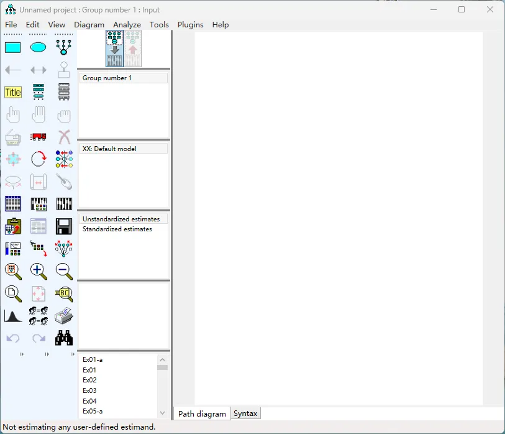The height and width of the screenshot is (434, 505).
Task: Select the erase objects red X tool
Action: point(64,137)
